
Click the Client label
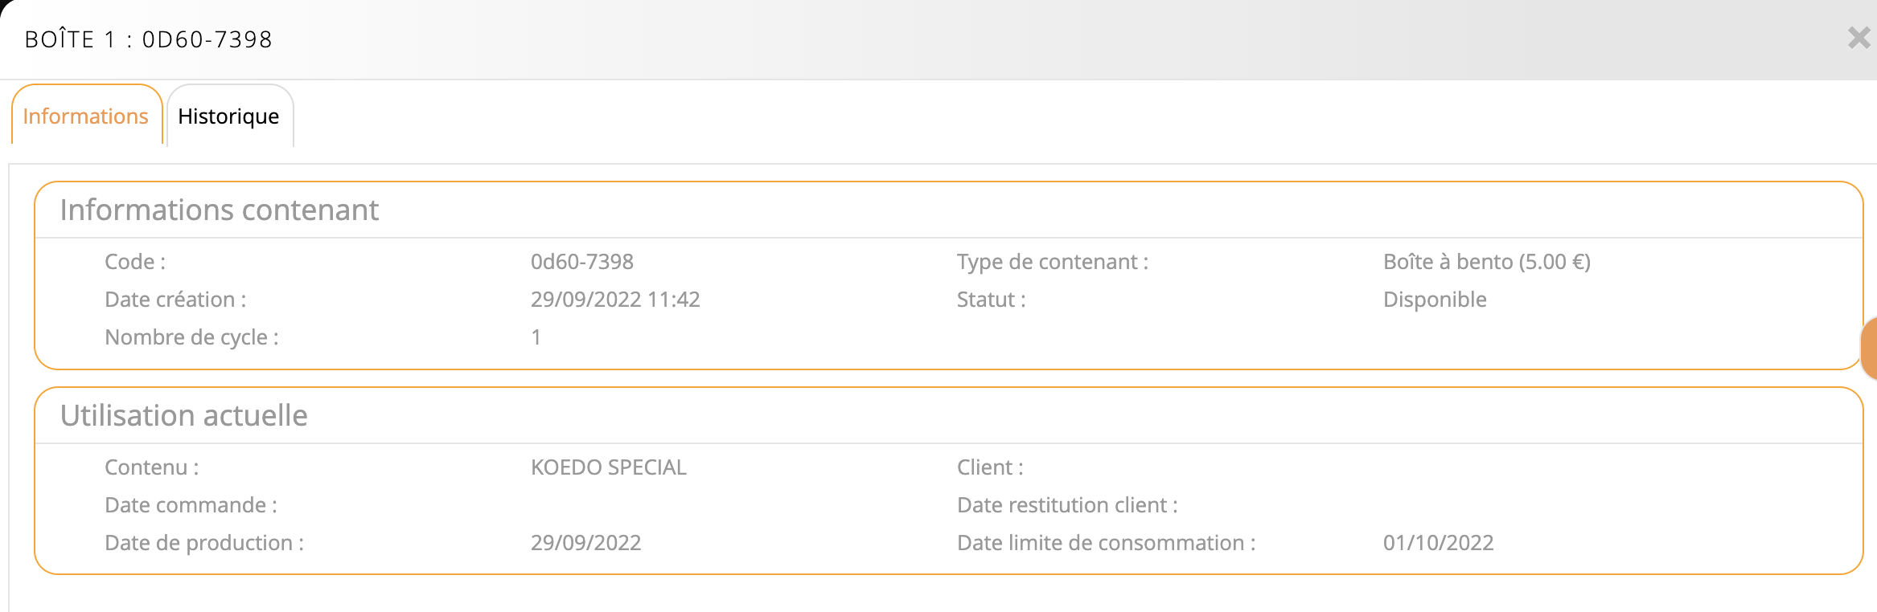click(990, 467)
